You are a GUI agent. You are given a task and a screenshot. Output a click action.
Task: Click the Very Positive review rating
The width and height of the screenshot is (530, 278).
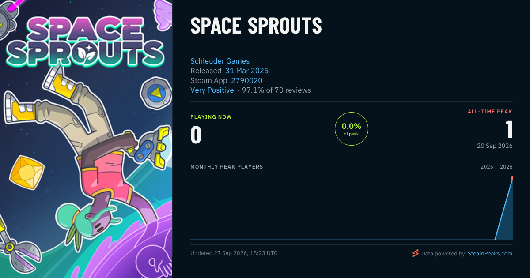pyautogui.click(x=212, y=90)
